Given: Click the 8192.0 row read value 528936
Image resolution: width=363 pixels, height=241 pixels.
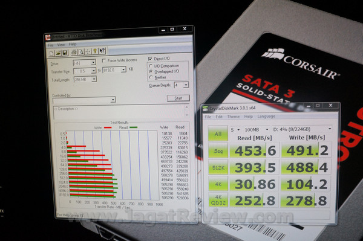Looking at the screenshot, I should [183, 198].
